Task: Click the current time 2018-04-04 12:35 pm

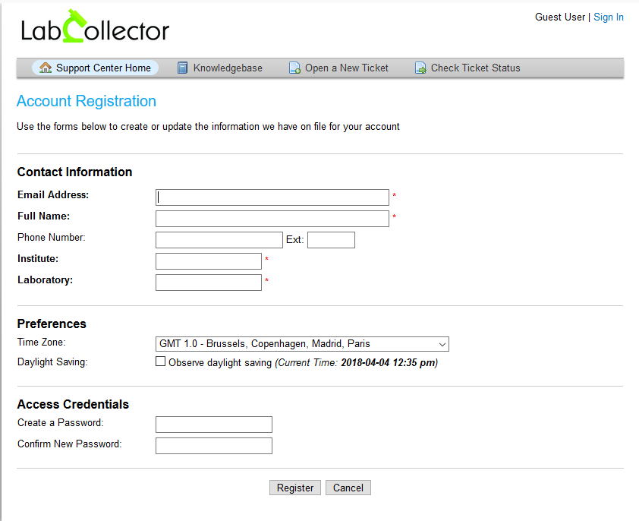Action: (388, 363)
